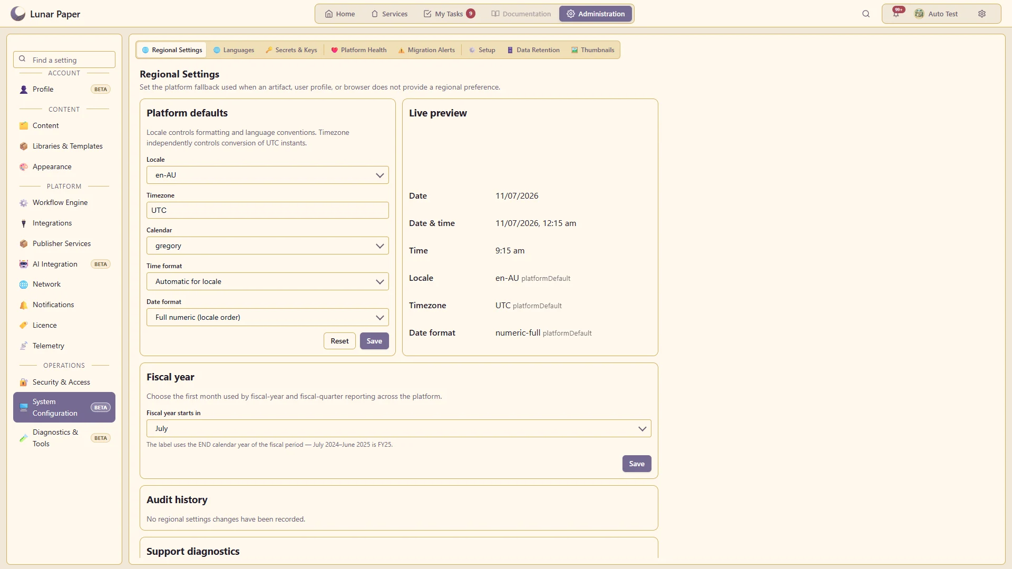
Task: Open Fiscal year starts in dropdown
Action: (399, 429)
